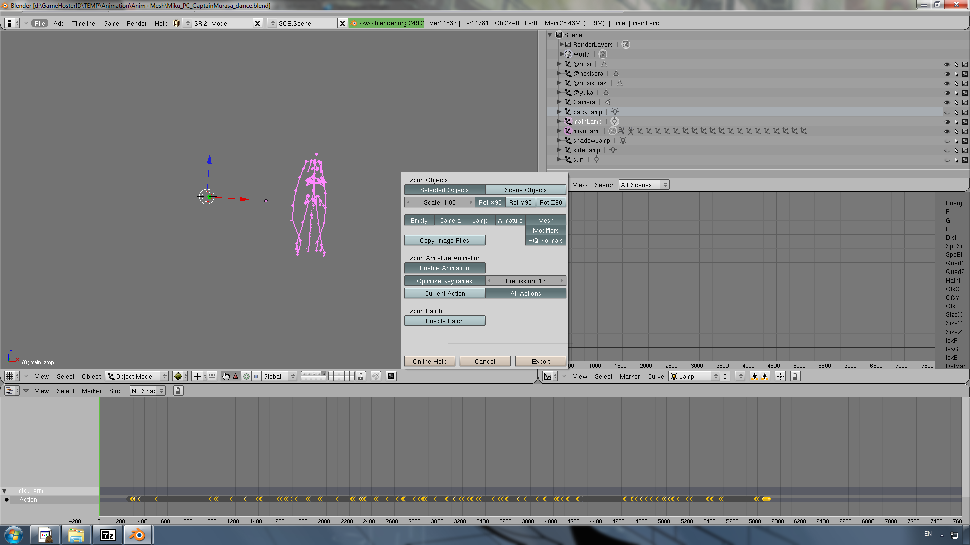Open the Global orientation dropdown
Image resolution: width=970 pixels, height=545 pixels.
pyautogui.click(x=279, y=376)
